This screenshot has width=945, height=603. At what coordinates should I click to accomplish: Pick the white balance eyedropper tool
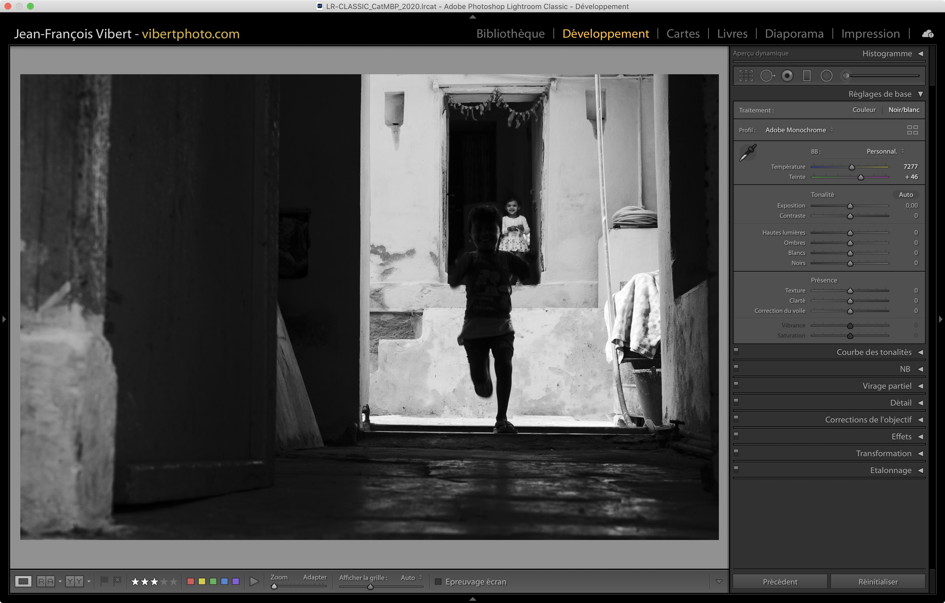pos(748,153)
